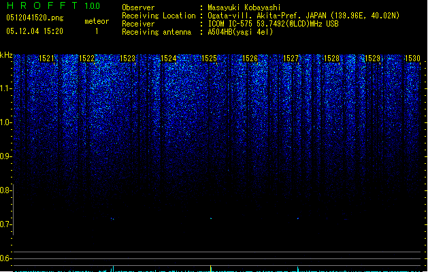Click the 0.9 kHz axis label
Viewport: 428px width, 272px height.
coord(5,156)
